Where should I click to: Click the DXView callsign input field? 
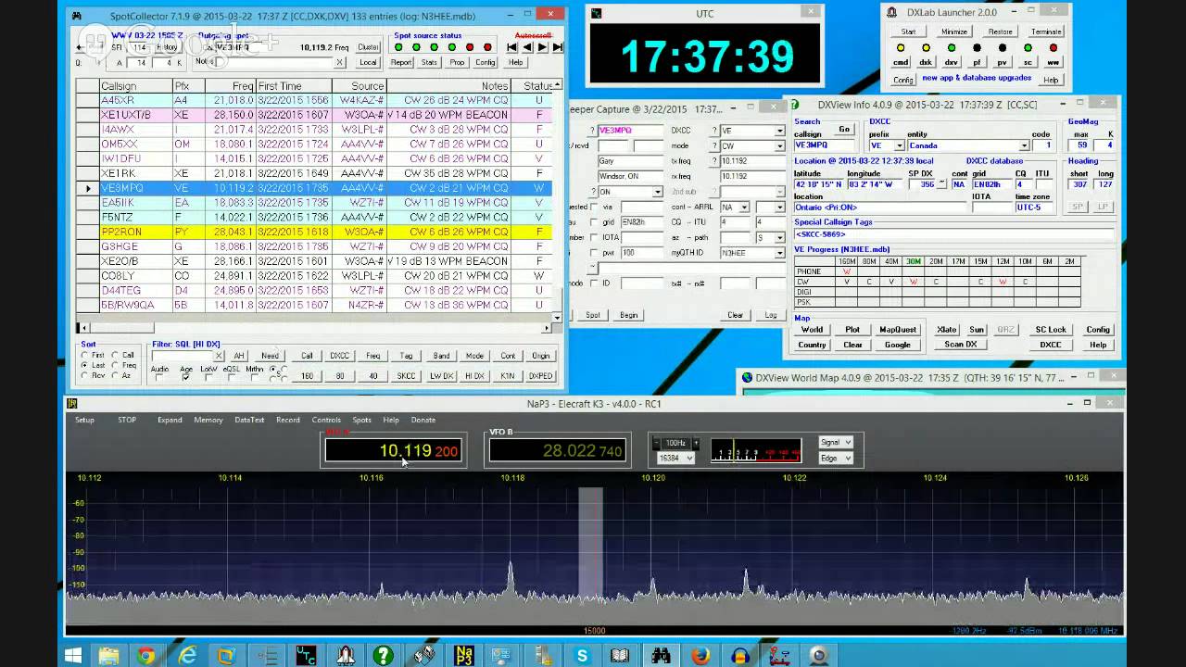[825, 145]
